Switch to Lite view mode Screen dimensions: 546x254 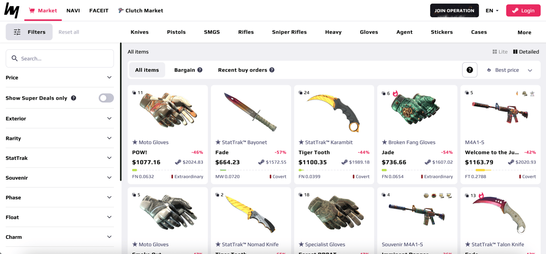click(x=500, y=52)
